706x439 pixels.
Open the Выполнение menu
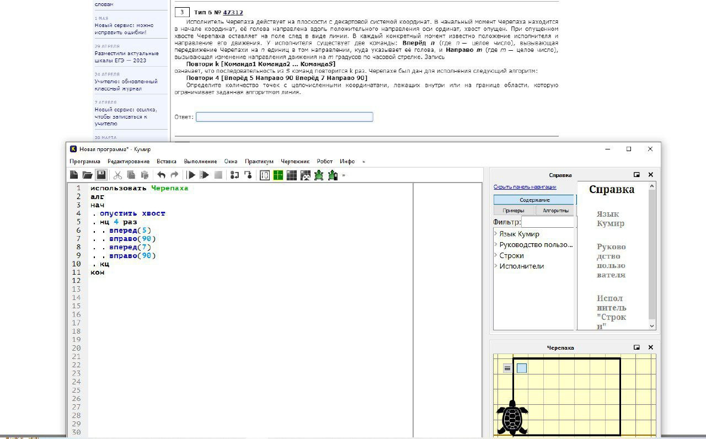tap(200, 162)
